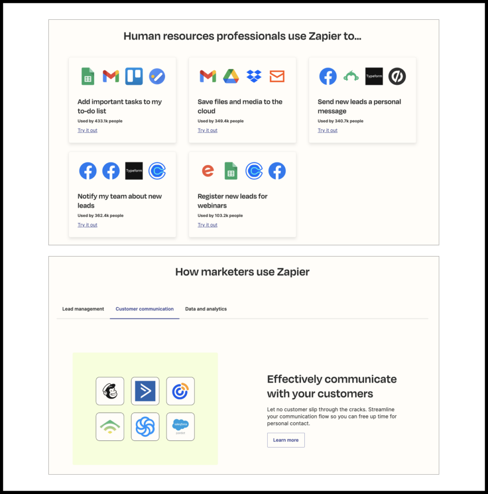Click 'Used by 362.4k people' text
The height and width of the screenshot is (494, 488).
click(100, 216)
